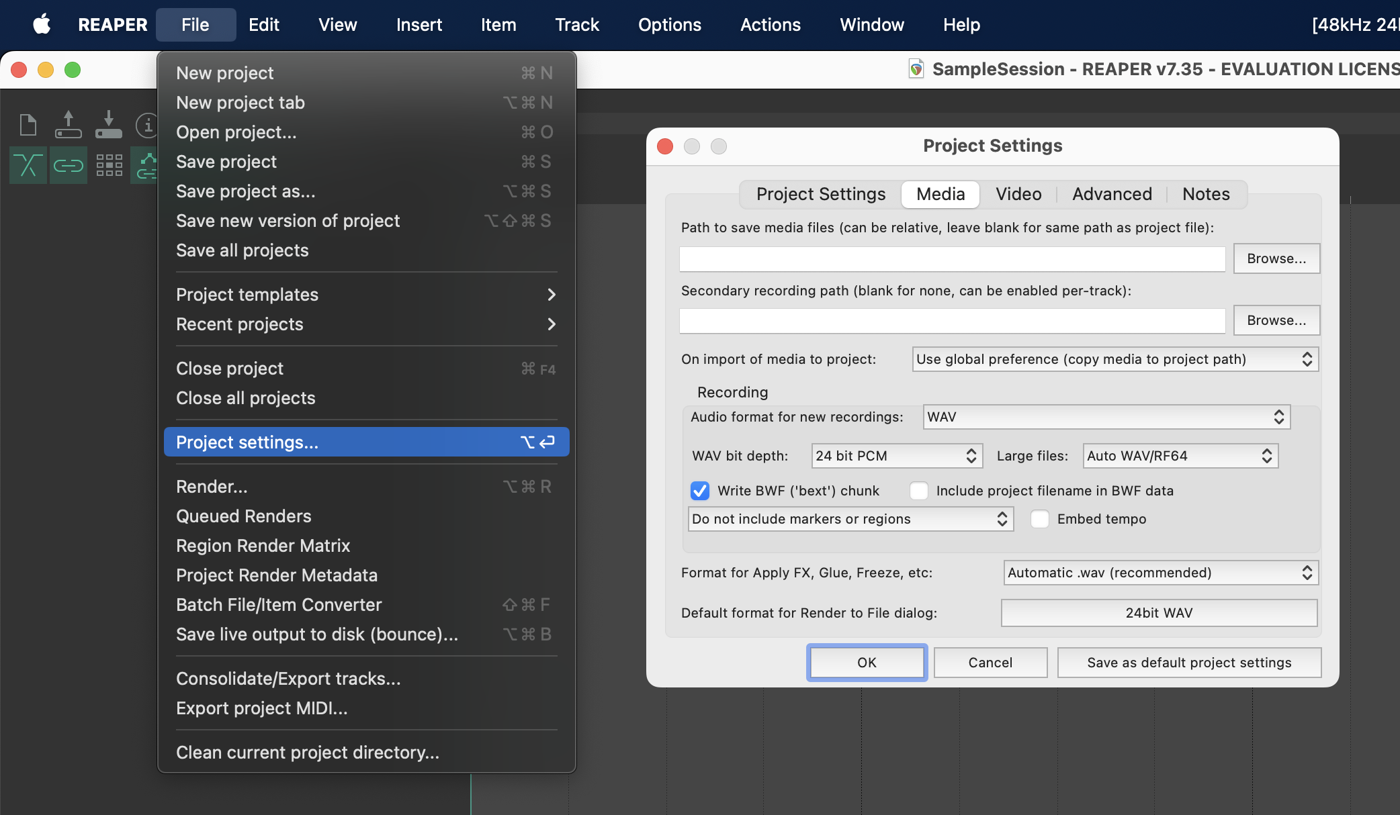Image resolution: width=1400 pixels, height=815 pixels.
Task: Choose Render... from the File menu
Action: [212, 487]
